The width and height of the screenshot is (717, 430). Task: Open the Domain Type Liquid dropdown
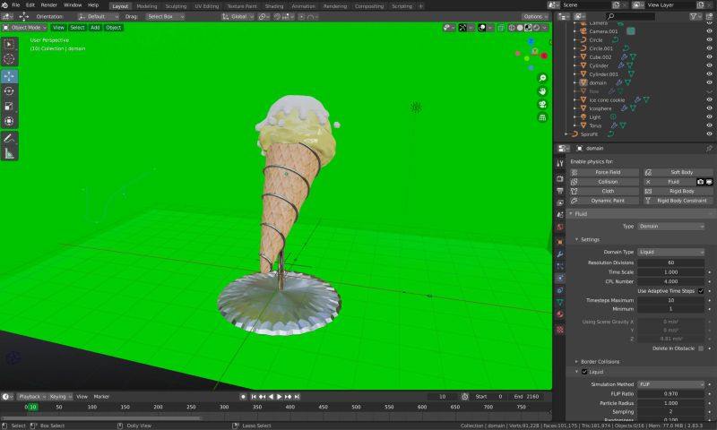[x=670, y=253]
